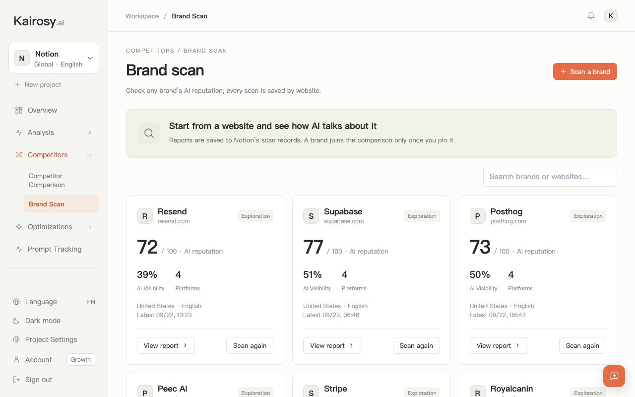Click the Peec AI card title
635x397 pixels.
point(172,389)
